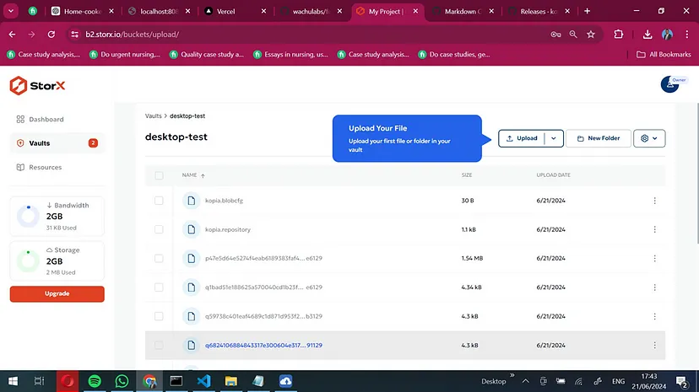Screen dimensions: 699x392
Task: Expand the Upload dropdown arrow
Action: tap(554, 138)
